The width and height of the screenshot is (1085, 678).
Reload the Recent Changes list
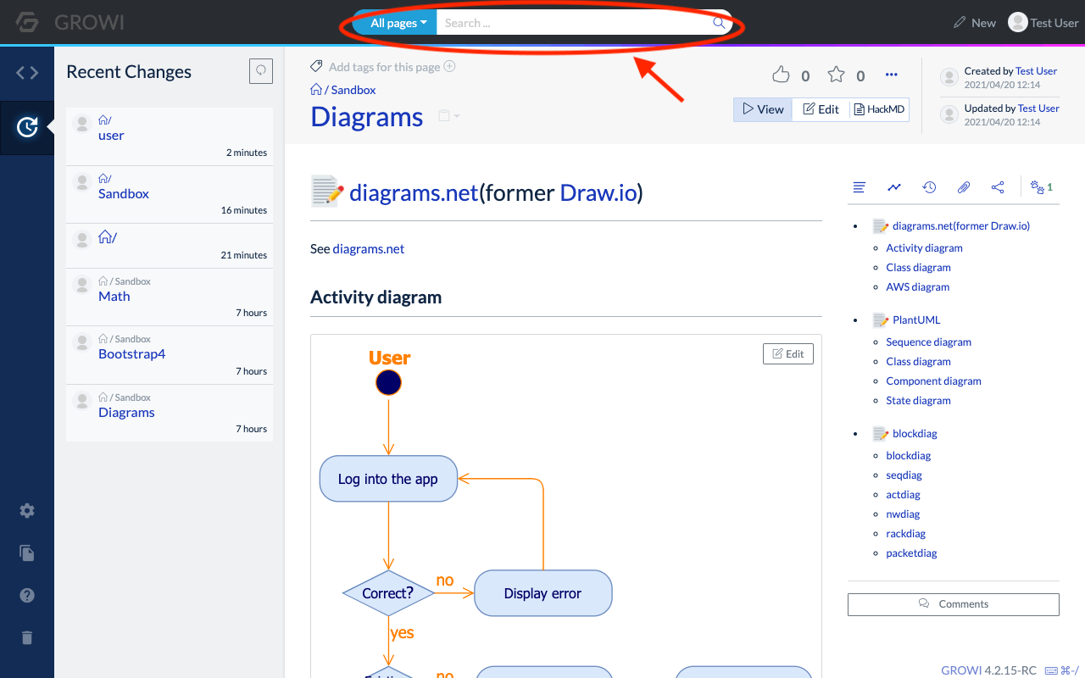click(261, 71)
